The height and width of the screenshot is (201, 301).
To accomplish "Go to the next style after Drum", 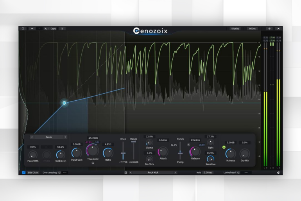I will [x=65, y=137].
